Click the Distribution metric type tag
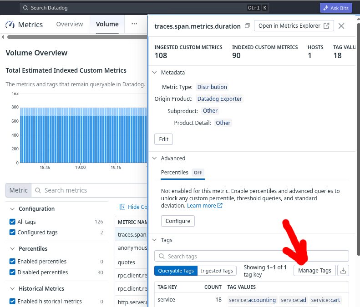Image resolution: width=360 pixels, height=307 pixels. pos(212,87)
